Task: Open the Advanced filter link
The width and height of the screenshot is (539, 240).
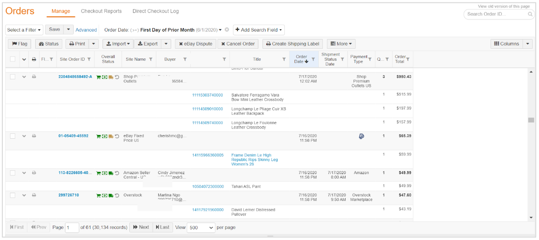Action: (x=86, y=30)
